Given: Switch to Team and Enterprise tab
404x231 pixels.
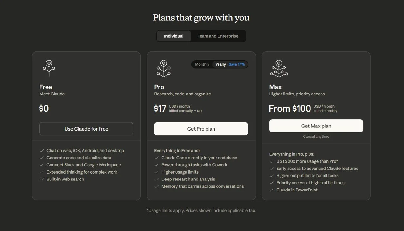Looking at the screenshot, I should pyautogui.click(x=218, y=36).
